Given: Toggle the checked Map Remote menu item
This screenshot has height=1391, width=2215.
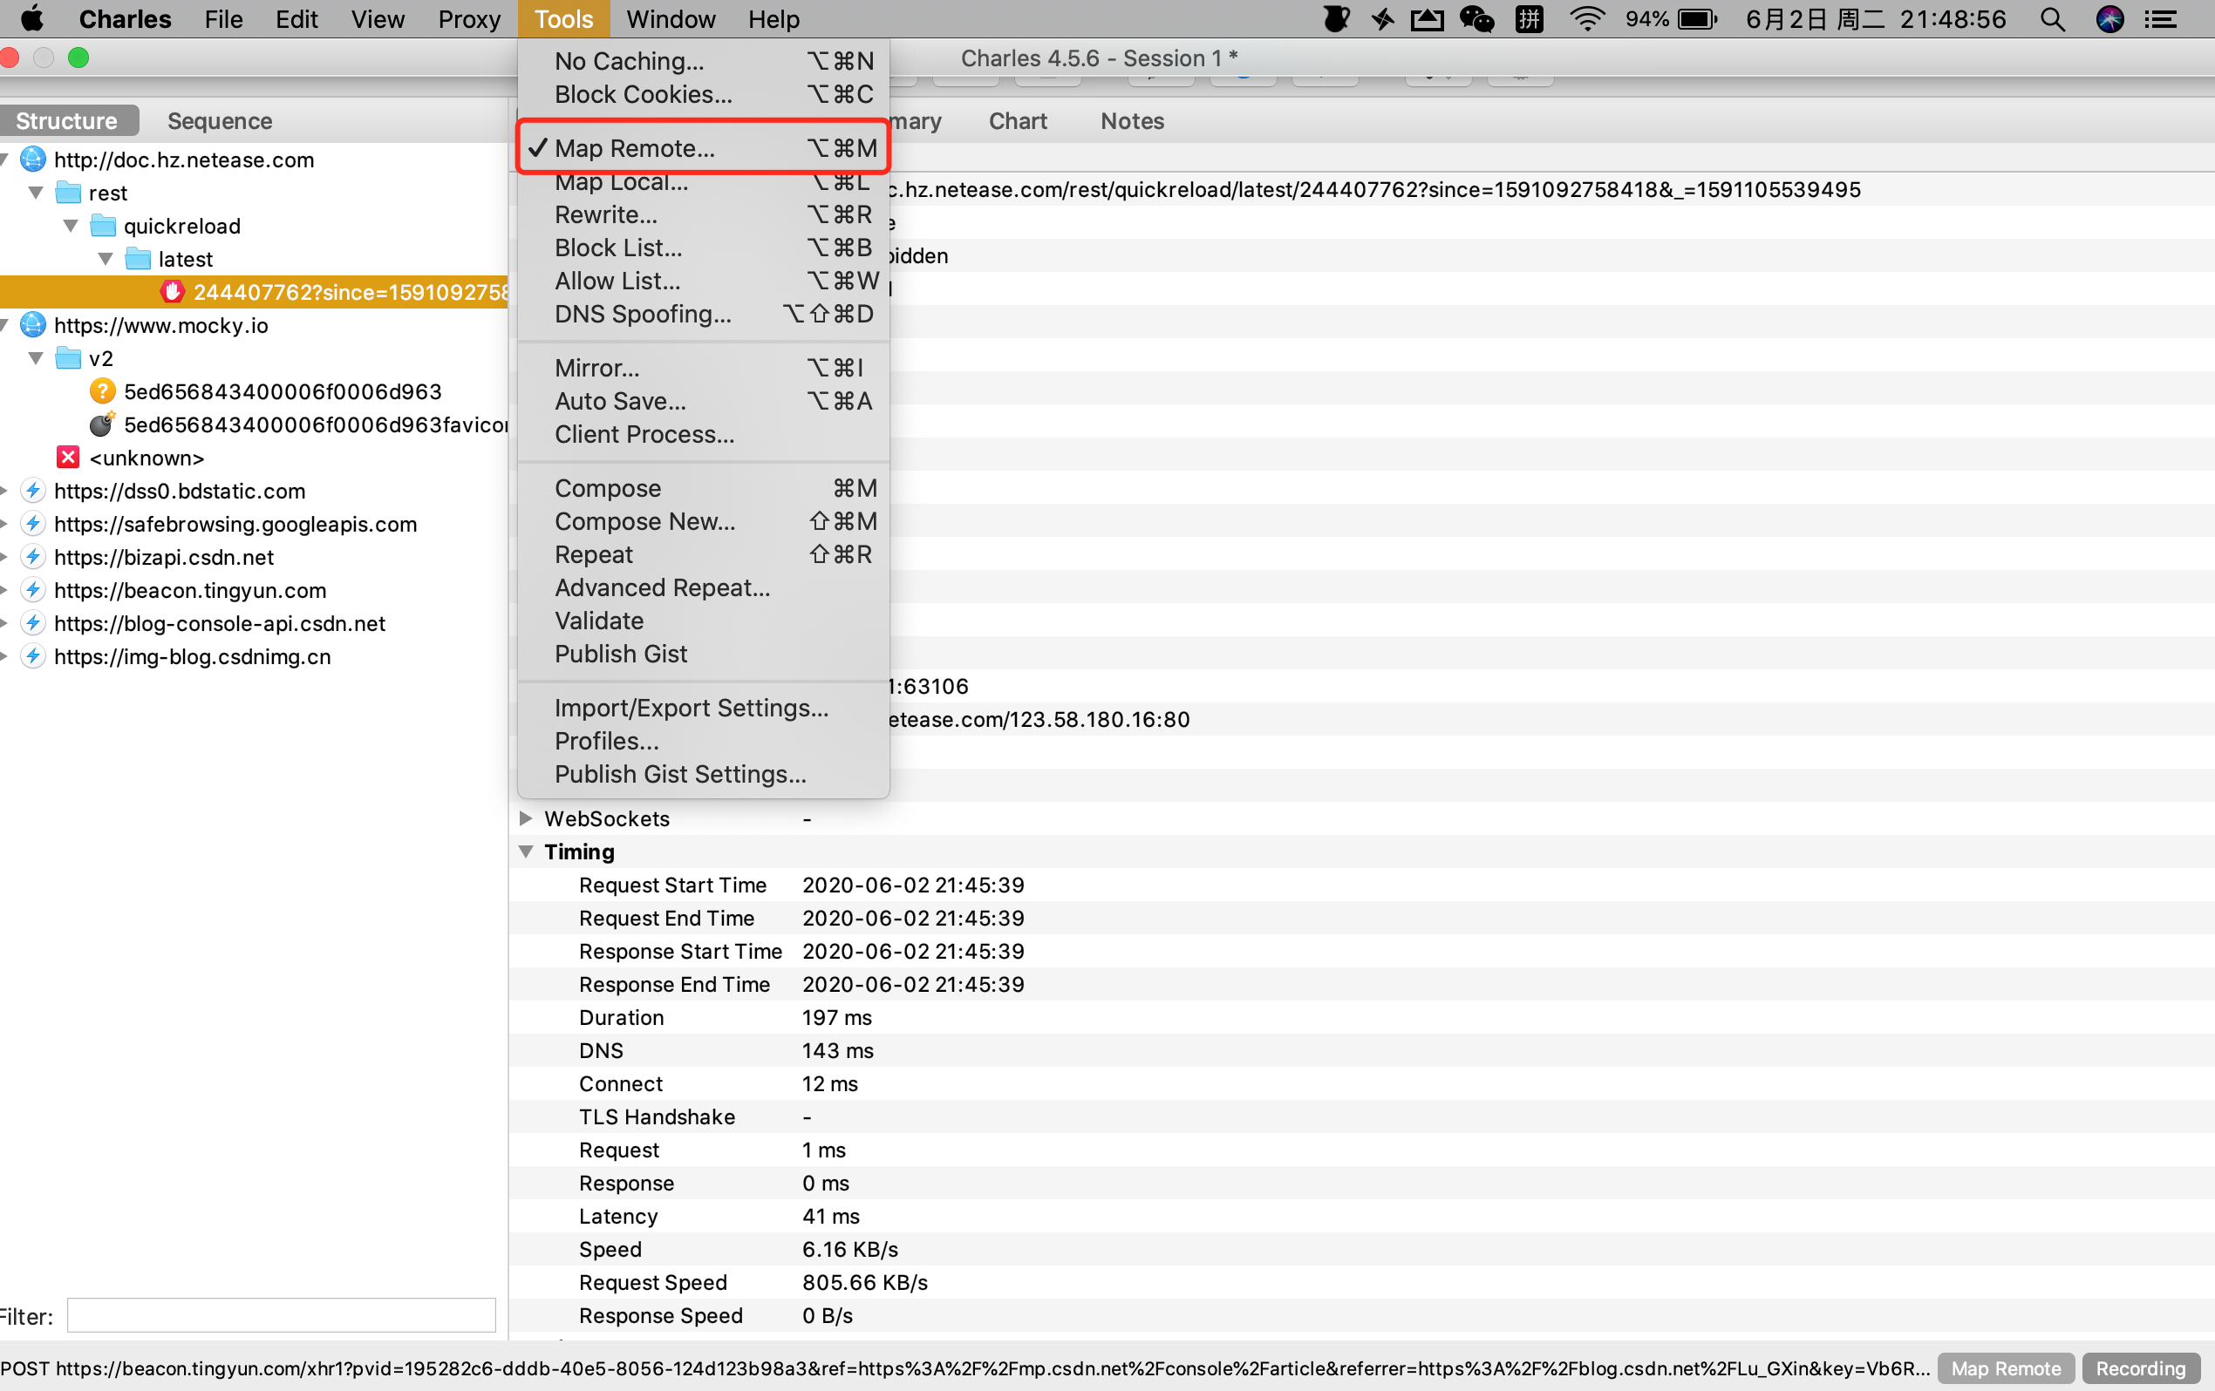Looking at the screenshot, I should (703, 147).
